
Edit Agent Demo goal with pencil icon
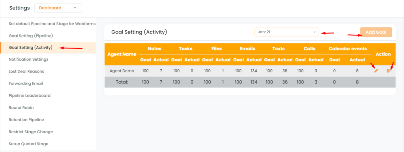(376, 71)
